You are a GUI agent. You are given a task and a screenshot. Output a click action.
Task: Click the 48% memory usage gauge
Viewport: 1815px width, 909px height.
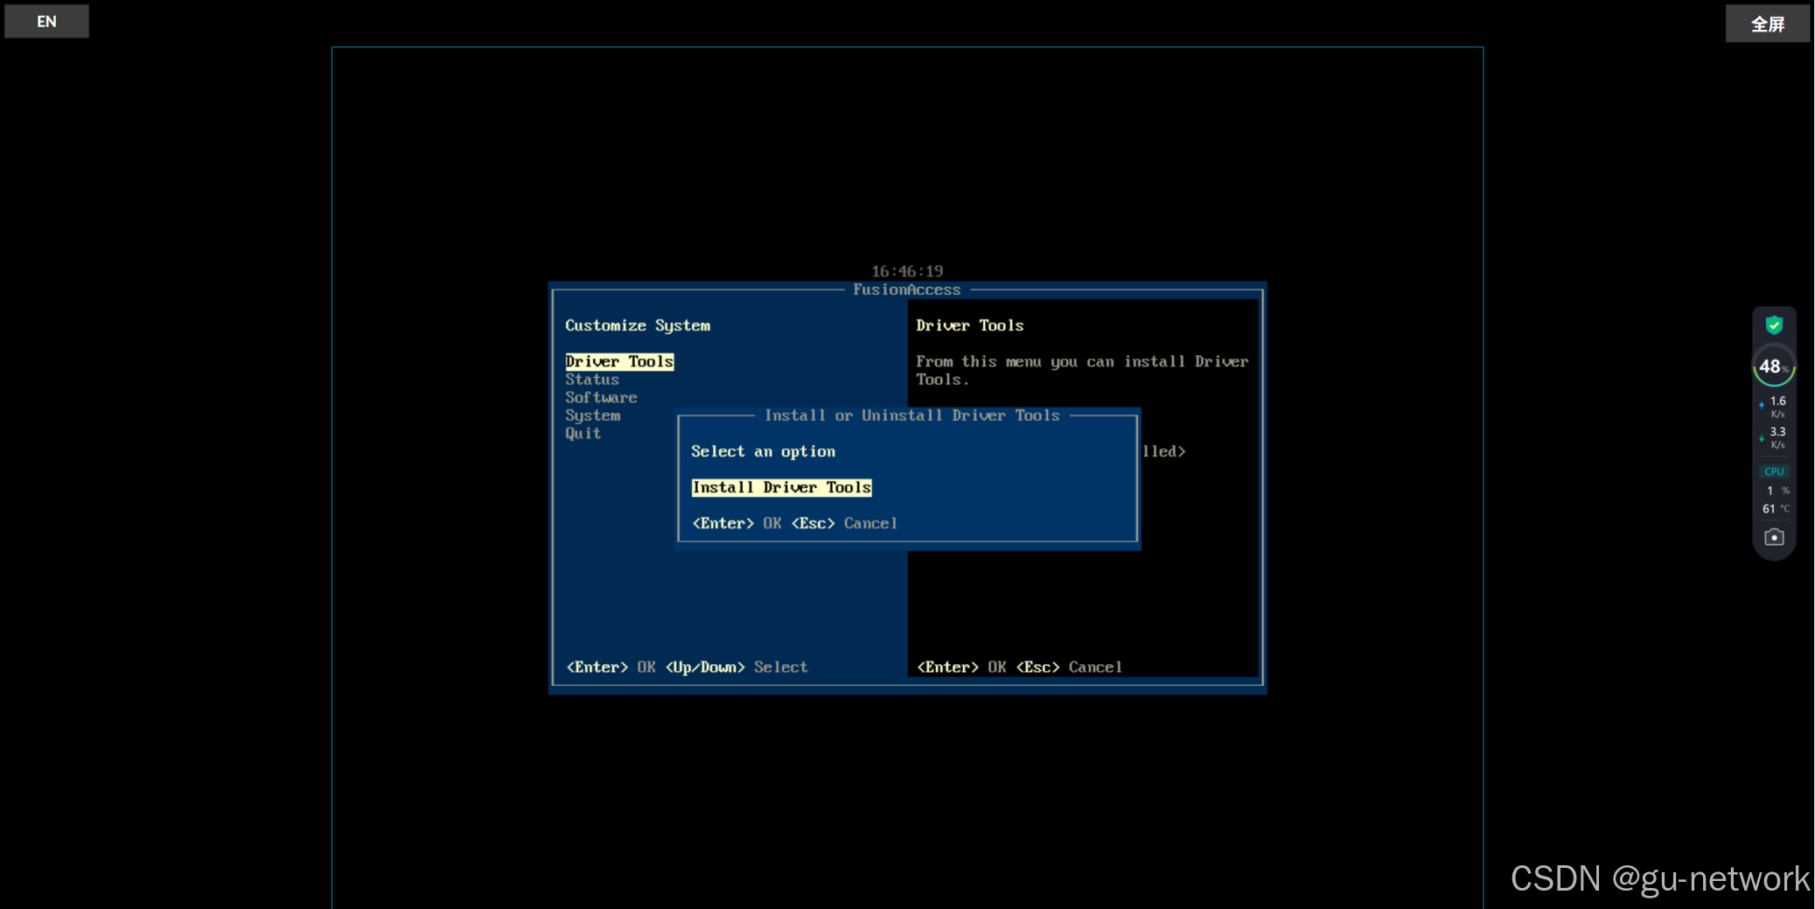[x=1774, y=367]
